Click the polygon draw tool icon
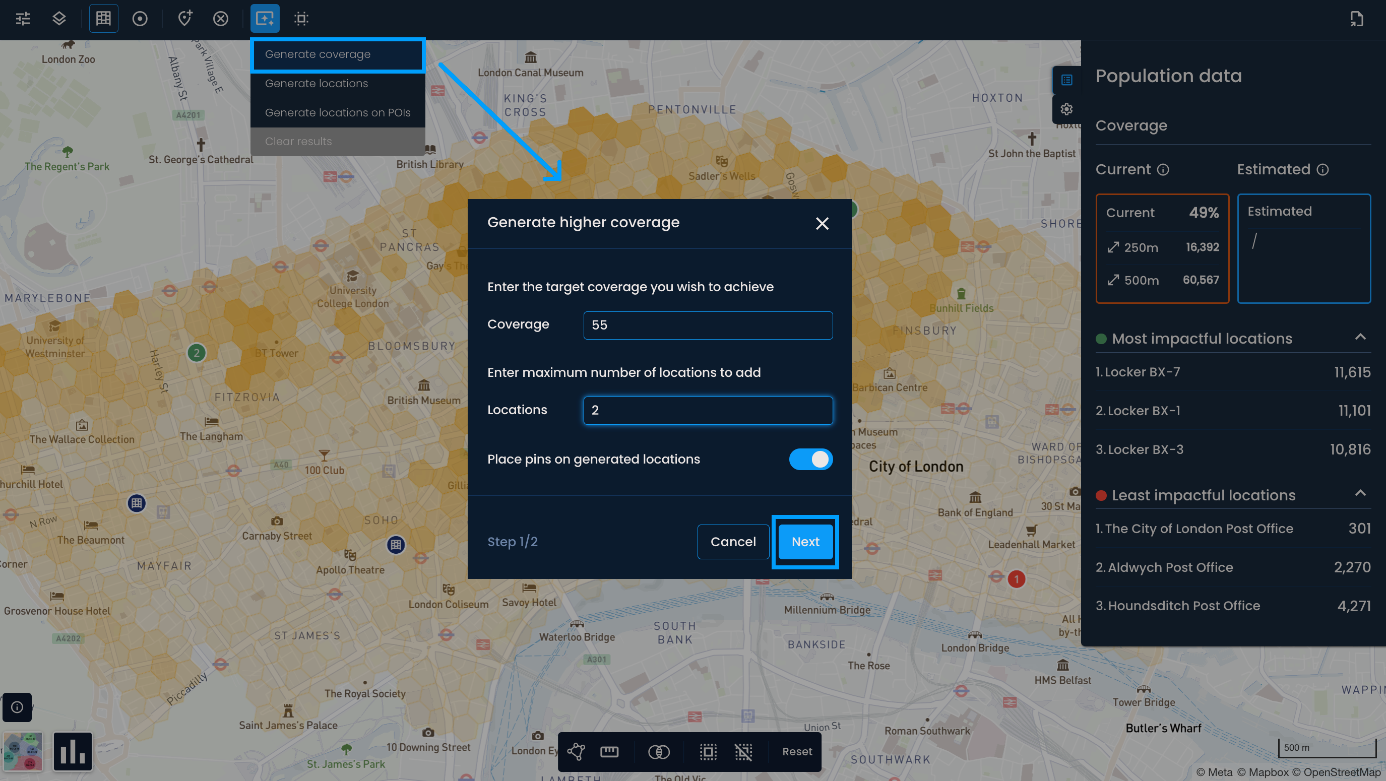Image resolution: width=1386 pixels, height=781 pixels. (576, 751)
